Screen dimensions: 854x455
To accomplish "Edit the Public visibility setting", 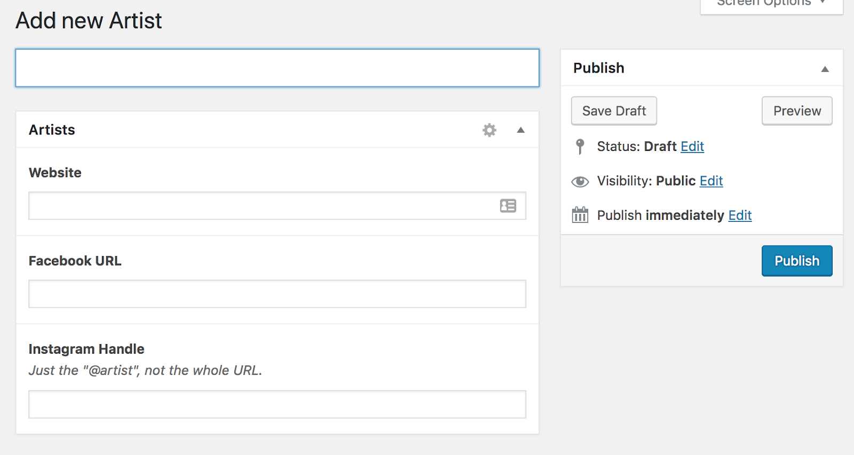I will tap(711, 181).
